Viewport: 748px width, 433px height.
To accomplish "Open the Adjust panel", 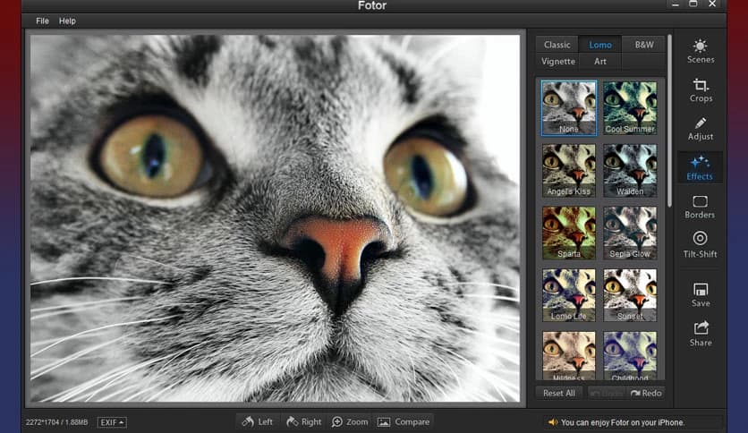I will pyautogui.click(x=701, y=128).
